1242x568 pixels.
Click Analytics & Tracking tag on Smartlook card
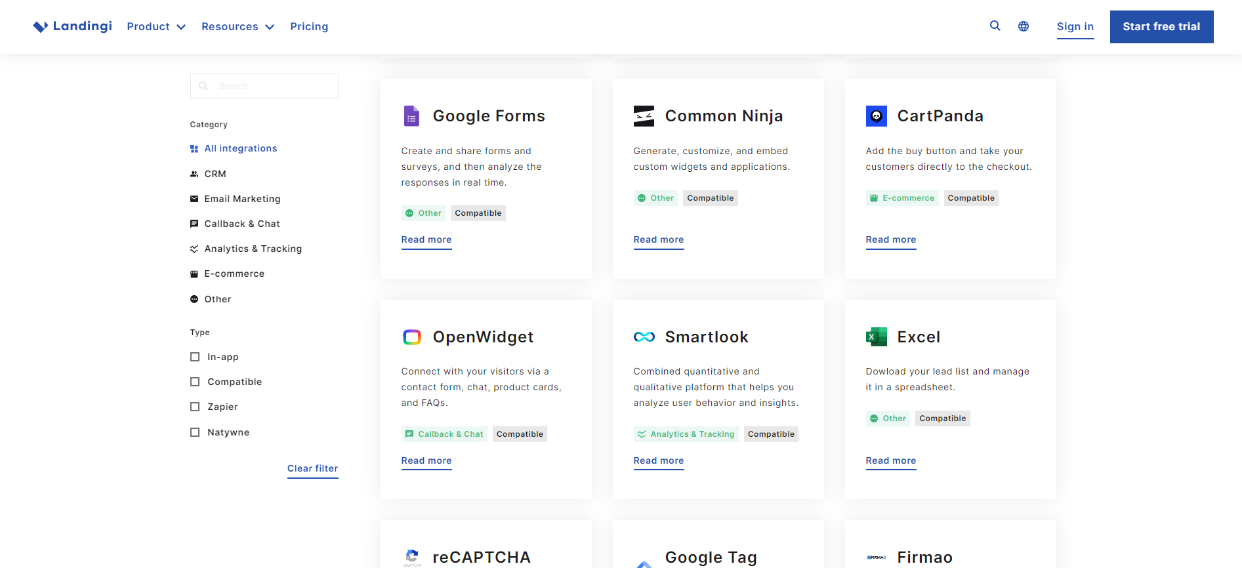click(686, 434)
